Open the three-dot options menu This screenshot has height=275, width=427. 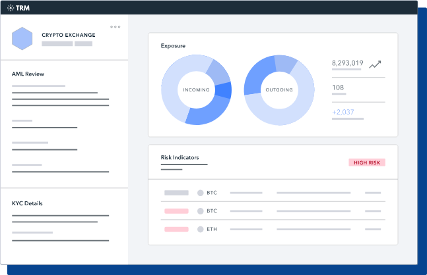pyautogui.click(x=115, y=27)
